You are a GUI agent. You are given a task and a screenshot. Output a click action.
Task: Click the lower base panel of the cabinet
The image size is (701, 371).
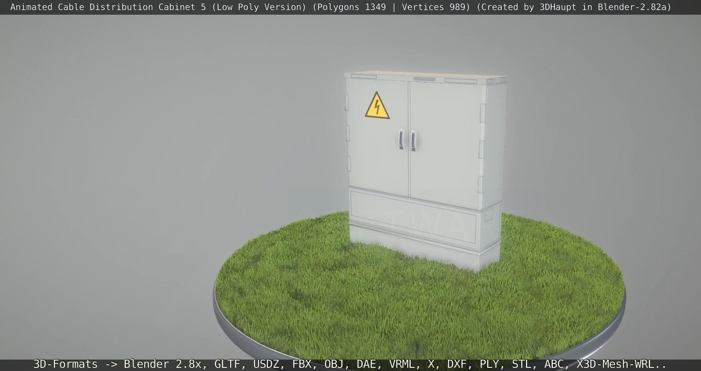pos(413,217)
